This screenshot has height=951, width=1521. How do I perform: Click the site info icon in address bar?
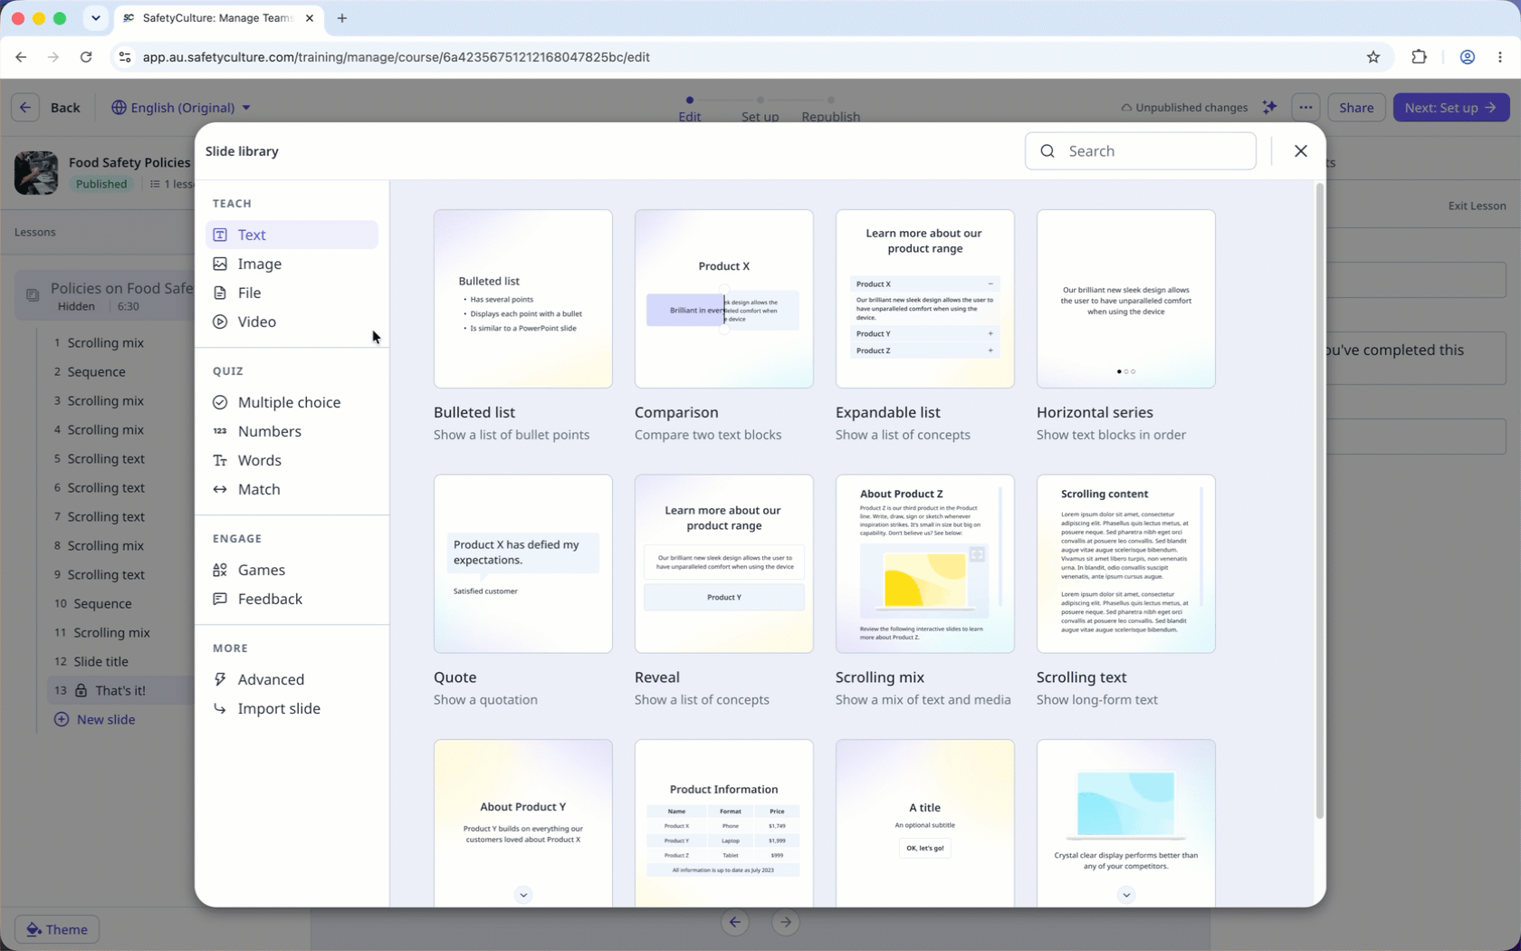(x=125, y=57)
